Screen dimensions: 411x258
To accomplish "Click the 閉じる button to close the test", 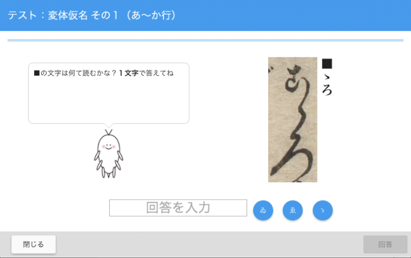I will 34,244.
